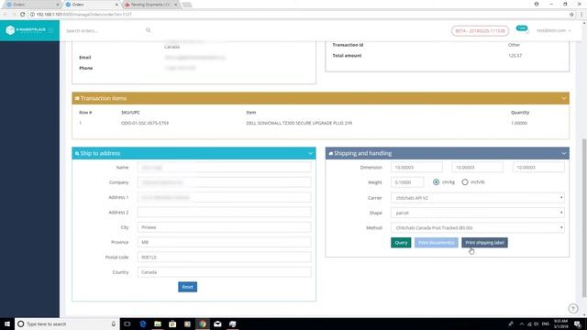
Task: Focus the Postal code input field
Action: point(224,257)
